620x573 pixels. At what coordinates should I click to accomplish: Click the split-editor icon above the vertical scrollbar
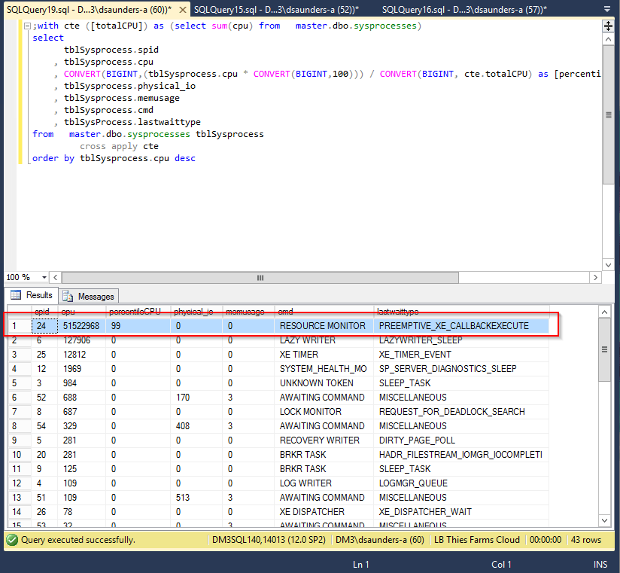(609, 27)
